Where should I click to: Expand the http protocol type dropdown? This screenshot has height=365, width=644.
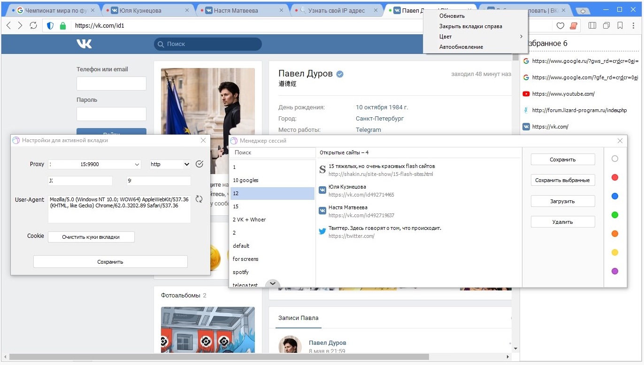[x=187, y=165]
